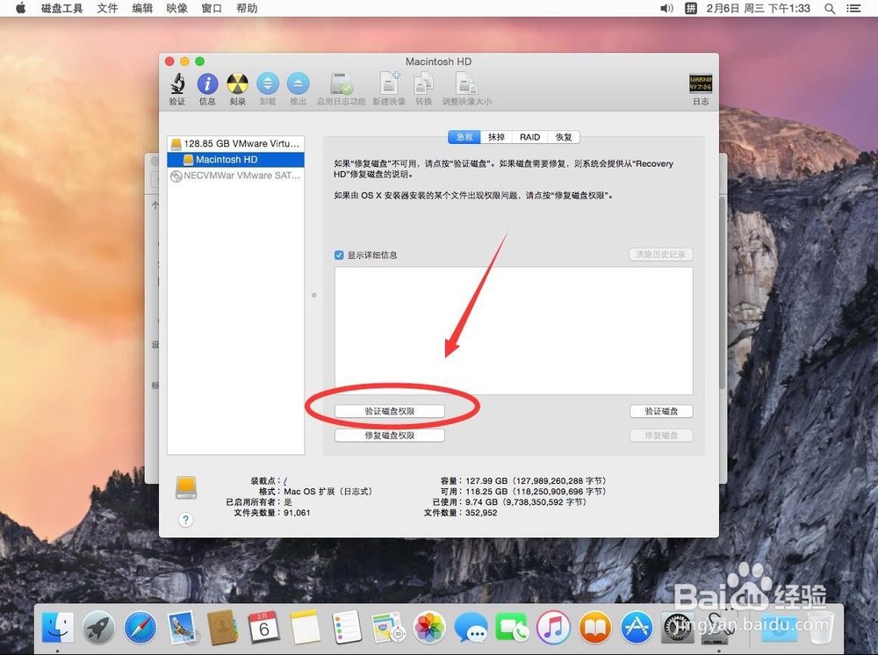878x655 pixels.
Task: Open the 编辑 menu
Action: (142, 9)
